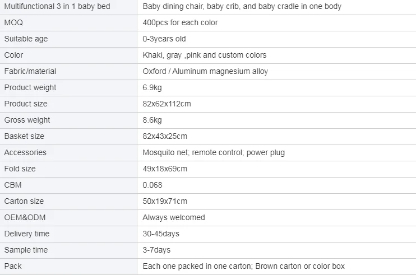Click the "Always welcomed" OEM&ODM value
416x275 pixels.
[174, 218]
